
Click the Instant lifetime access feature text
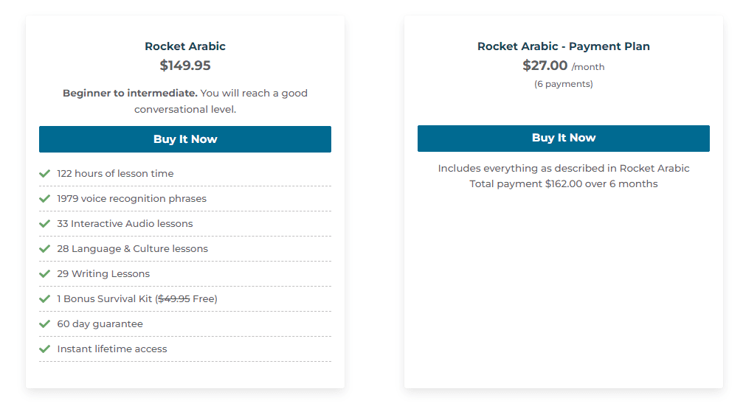click(x=112, y=349)
